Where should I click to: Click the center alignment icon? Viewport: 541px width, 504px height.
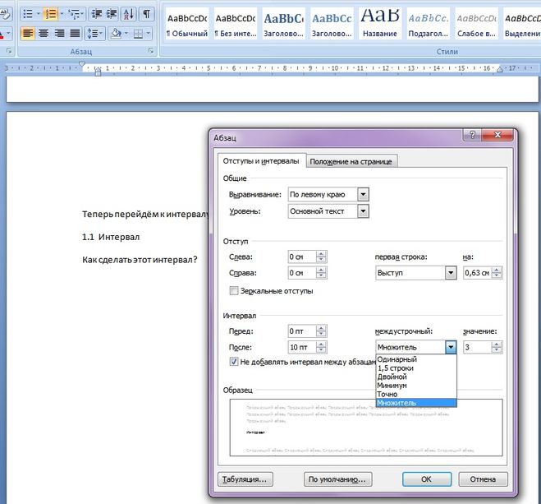pyautogui.click(x=44, y=33)
